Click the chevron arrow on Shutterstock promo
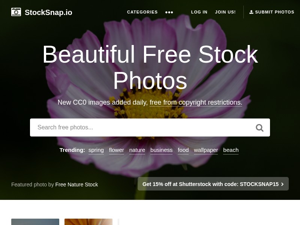Image resolution: width=300 pixels, height=225 pixels. click(x=282, y=184)
